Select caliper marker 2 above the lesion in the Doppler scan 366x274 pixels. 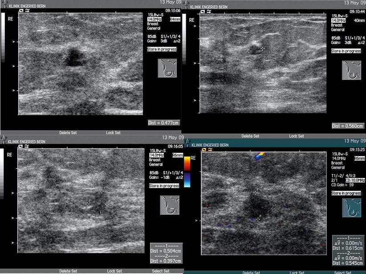(256, 192)
